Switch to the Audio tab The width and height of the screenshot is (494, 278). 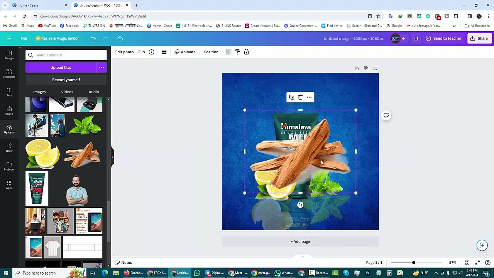(x=94, y=92)
